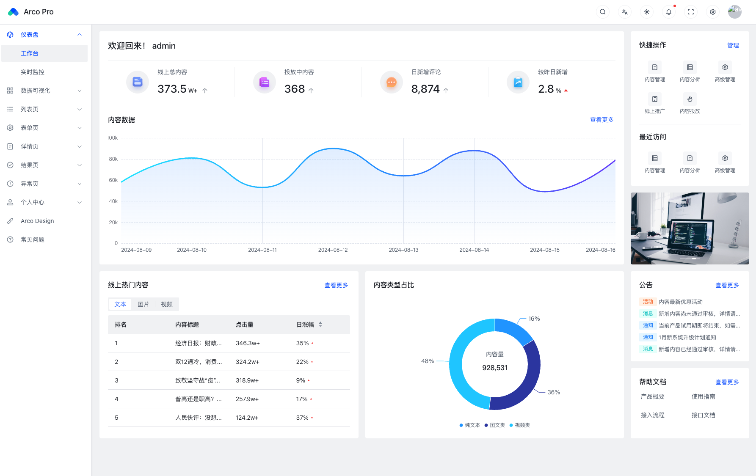Click the 投放中内容 purple icon

point(265,82)
